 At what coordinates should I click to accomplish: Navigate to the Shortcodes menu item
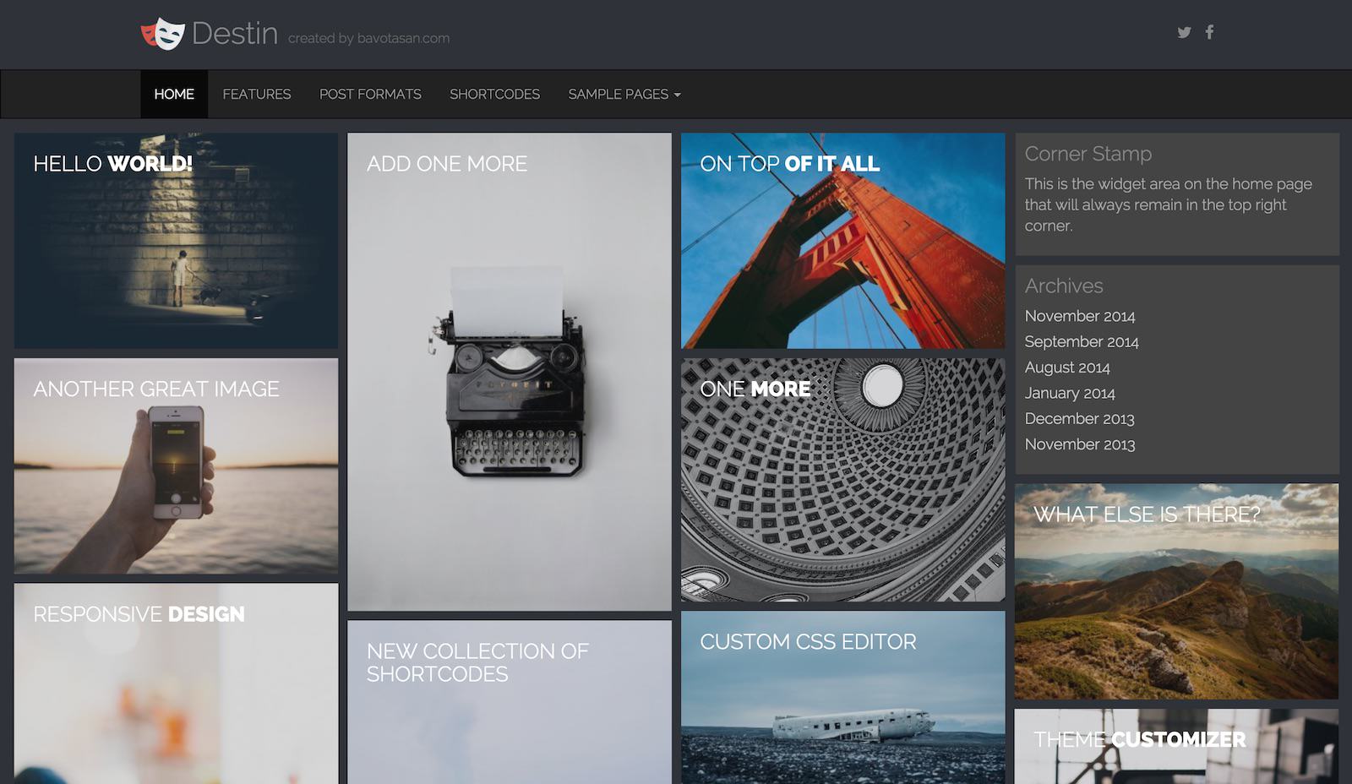tap(494, 94)
